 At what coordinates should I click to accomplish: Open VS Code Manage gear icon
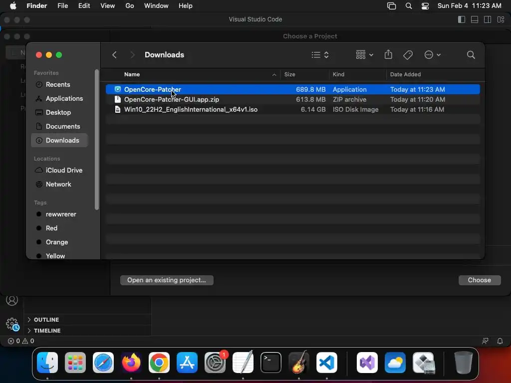12,324
